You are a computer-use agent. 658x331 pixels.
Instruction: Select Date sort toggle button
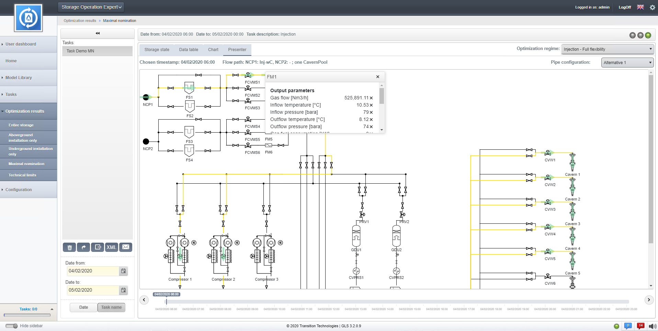tap(83, 307)
